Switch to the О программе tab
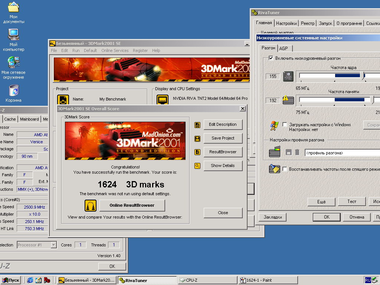The height and width of the screenshot is (285, 380). click(349, 23)
